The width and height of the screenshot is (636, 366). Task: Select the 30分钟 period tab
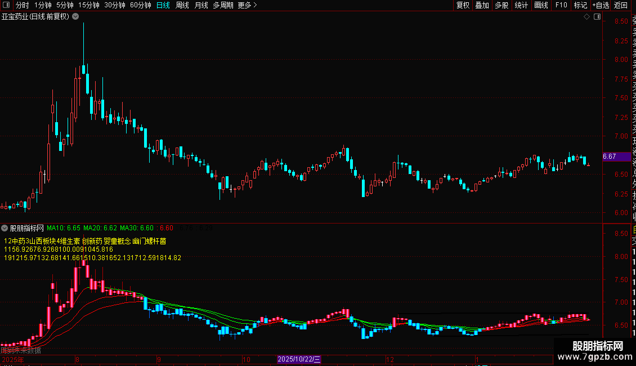pyautogui.click(x=115, y=5)
